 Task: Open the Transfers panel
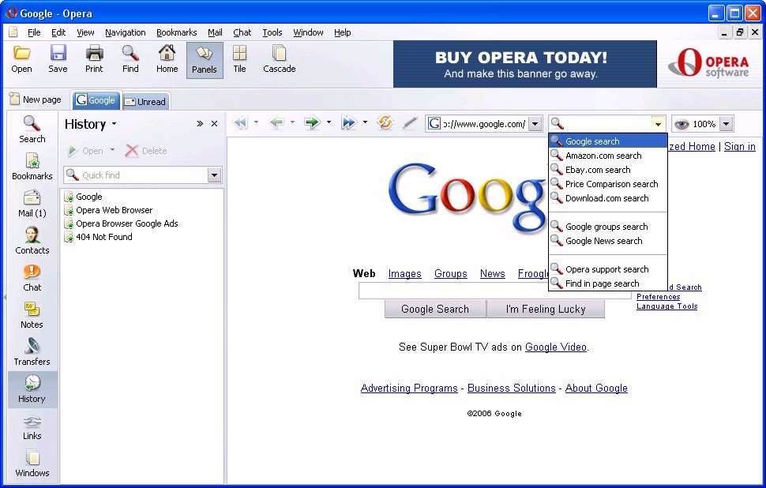pos(32,351)
